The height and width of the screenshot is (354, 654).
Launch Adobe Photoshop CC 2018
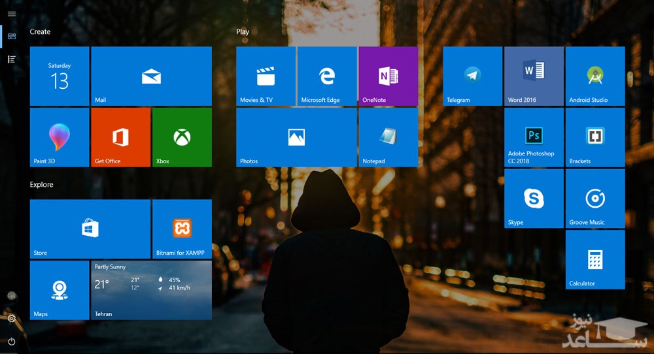tap(534, 137)
